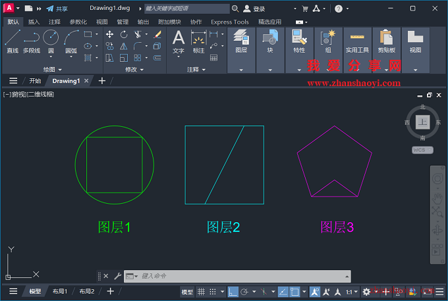448x301 pixels.
Task: Add a new drawing tab with plus
Action: (x=102, y=81)
